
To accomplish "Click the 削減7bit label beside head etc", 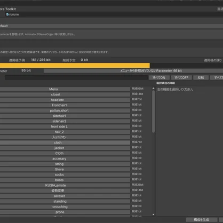I will tap(137, 99).
